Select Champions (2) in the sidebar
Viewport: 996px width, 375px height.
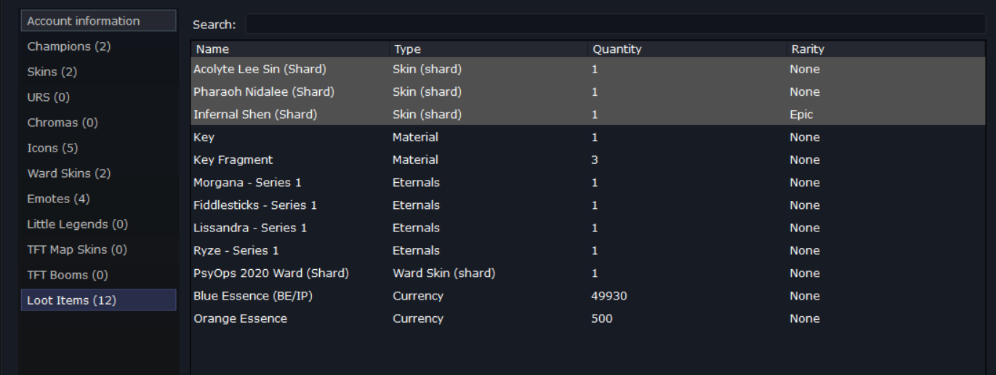coord(98,46)
